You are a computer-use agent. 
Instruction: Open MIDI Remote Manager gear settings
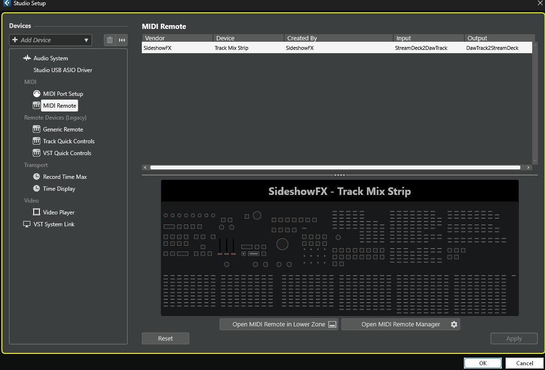pyautogui.click(x=454, y=324)
